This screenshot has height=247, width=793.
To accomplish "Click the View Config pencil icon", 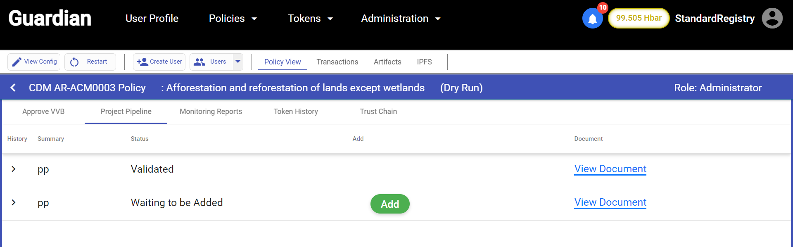I will 17,62.
